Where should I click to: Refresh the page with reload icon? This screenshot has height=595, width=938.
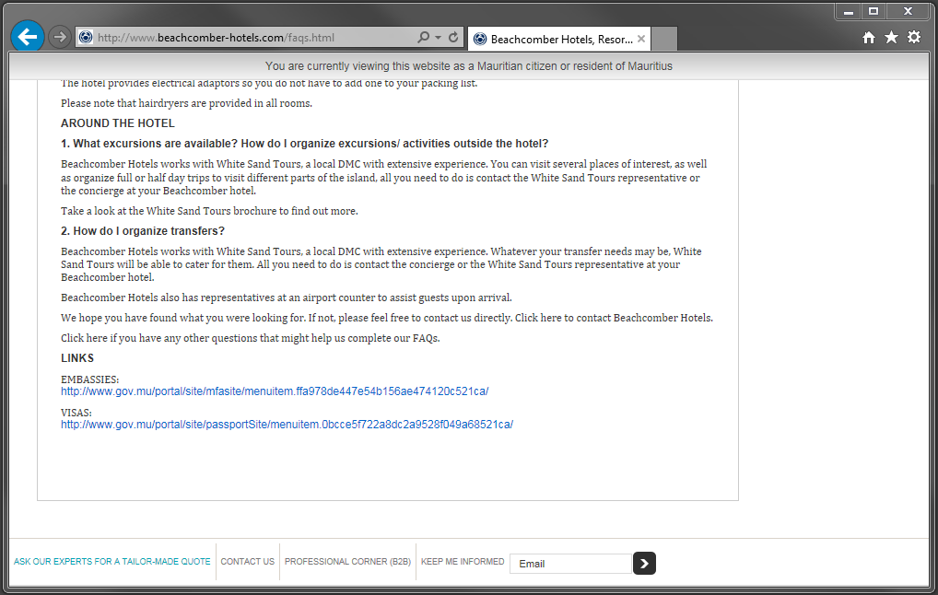click(x=453, y=37)
